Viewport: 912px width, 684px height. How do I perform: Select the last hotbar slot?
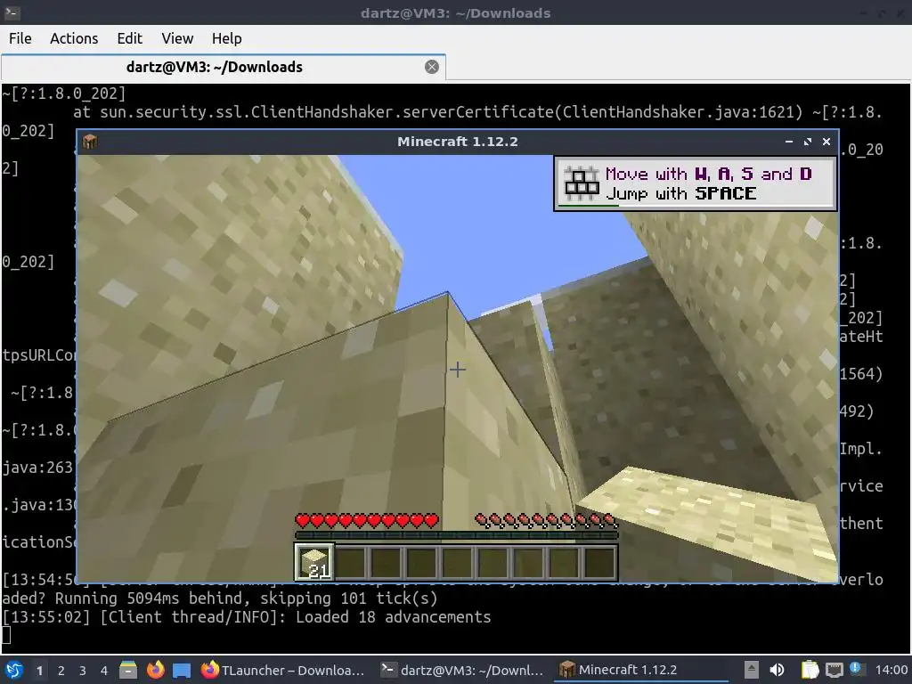599,562
